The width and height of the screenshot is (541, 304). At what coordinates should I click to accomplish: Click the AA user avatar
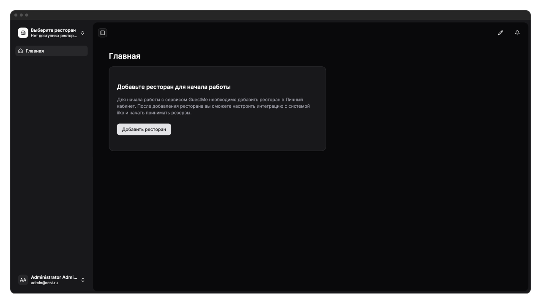pos(23,280)
